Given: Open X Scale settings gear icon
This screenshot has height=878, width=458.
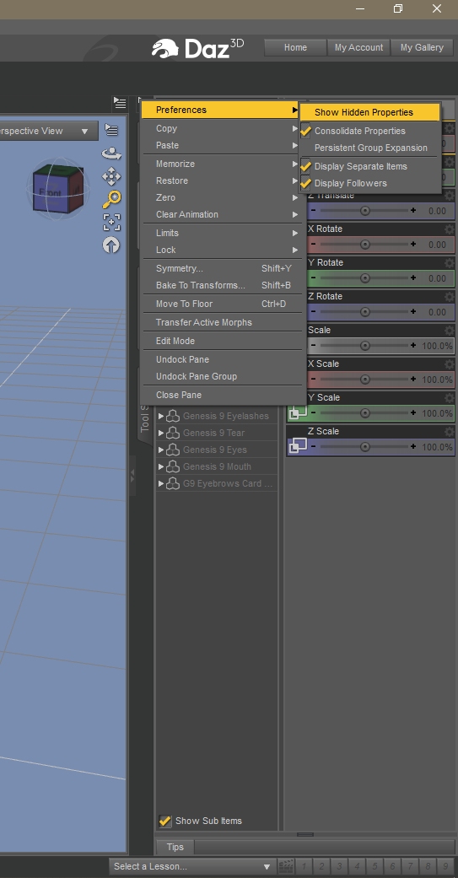Looking at the screenshot, I should coord(449,364).
